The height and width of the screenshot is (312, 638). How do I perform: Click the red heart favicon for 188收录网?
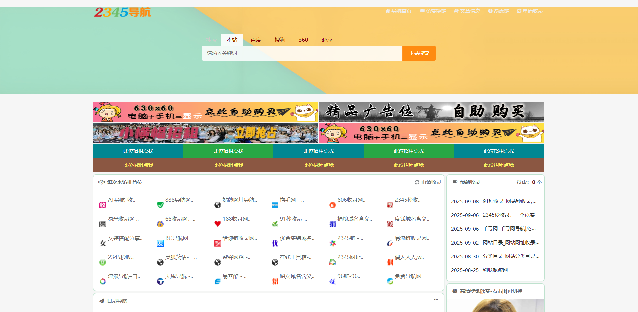click(218, 224)
